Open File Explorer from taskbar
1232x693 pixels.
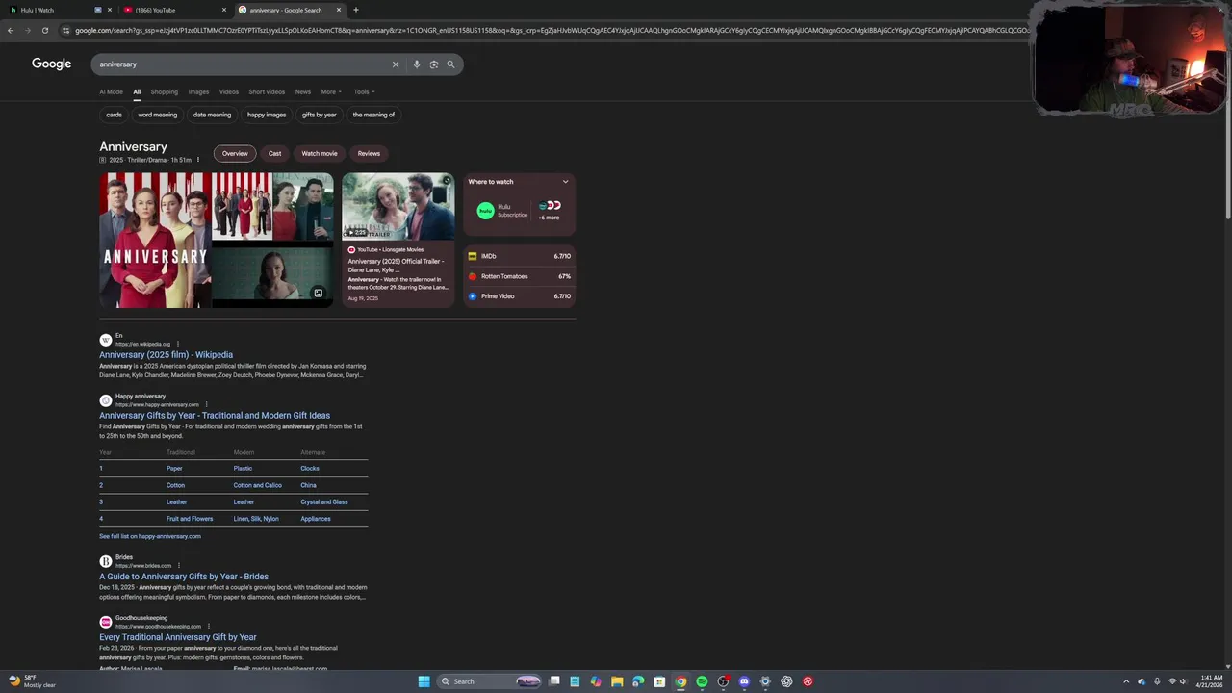(617, 681)
